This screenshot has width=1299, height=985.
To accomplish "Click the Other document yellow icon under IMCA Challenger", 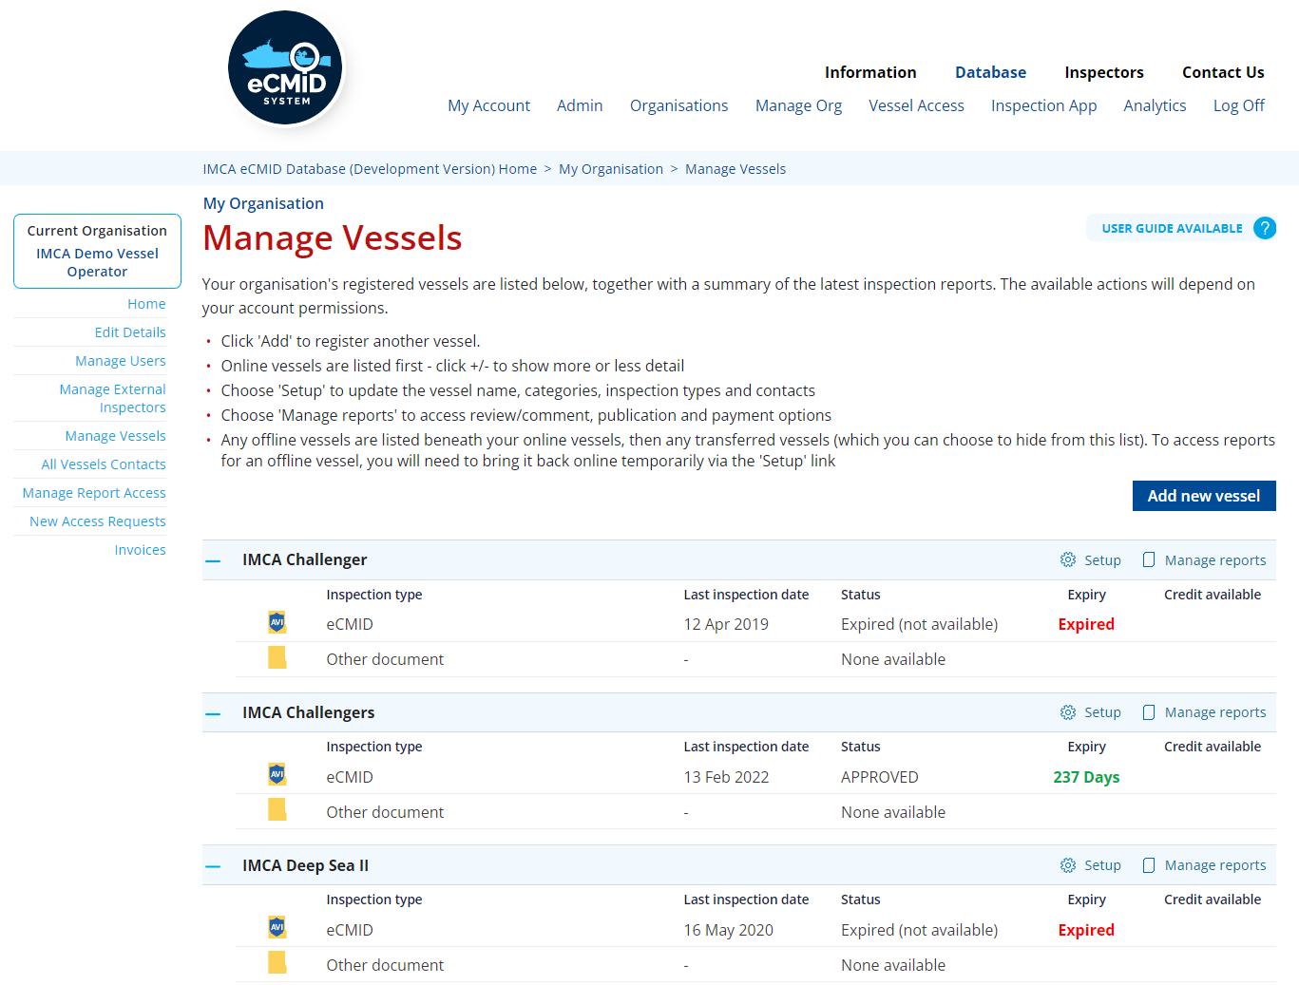I will [277, 657].
